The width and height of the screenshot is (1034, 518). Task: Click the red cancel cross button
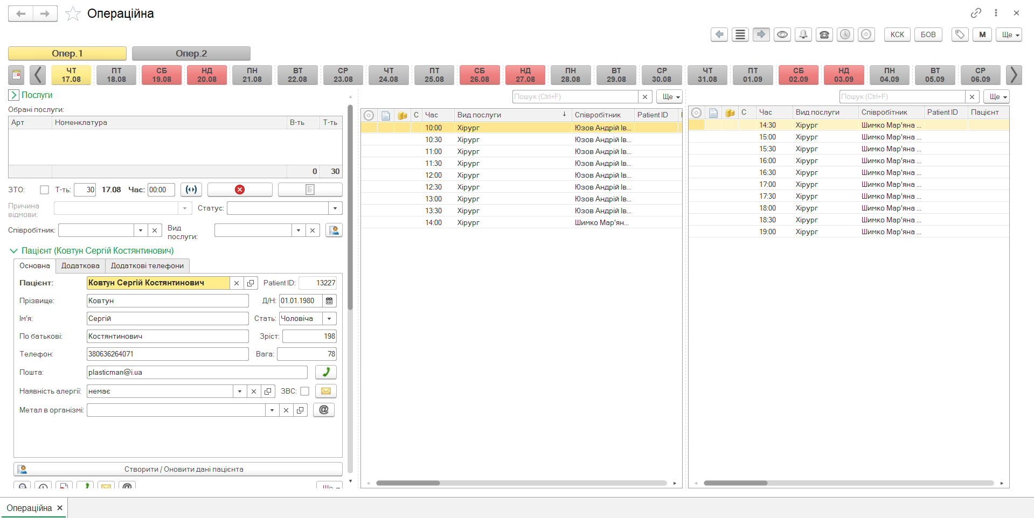click(240, 190)
